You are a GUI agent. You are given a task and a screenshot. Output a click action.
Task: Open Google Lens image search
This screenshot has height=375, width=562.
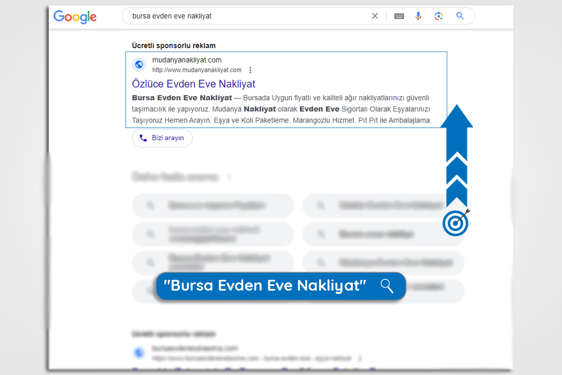click(438, 16)
